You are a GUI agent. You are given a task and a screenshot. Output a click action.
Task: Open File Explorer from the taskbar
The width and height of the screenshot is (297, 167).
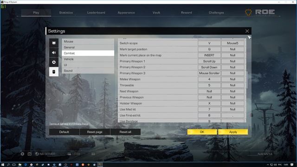coord(19,165)
